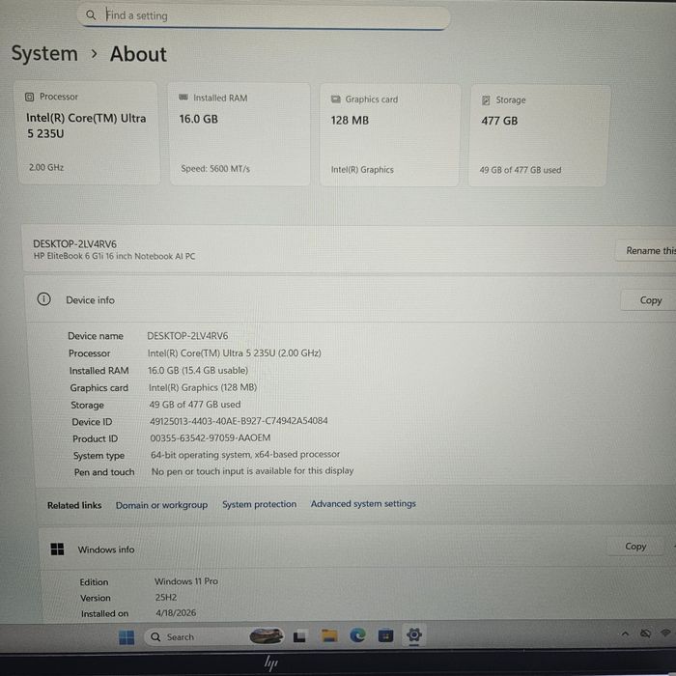Show hidden icons in the system tray
This screenshot has height=676, width=676.
(x=625, y=634)
